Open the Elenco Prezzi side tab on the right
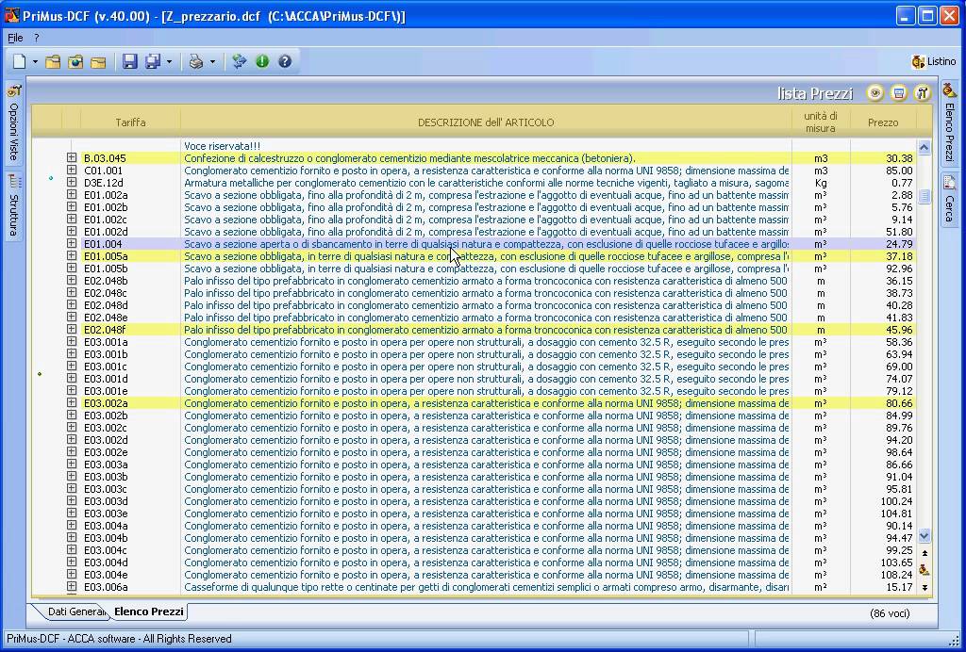 click(x=949, y=123)
